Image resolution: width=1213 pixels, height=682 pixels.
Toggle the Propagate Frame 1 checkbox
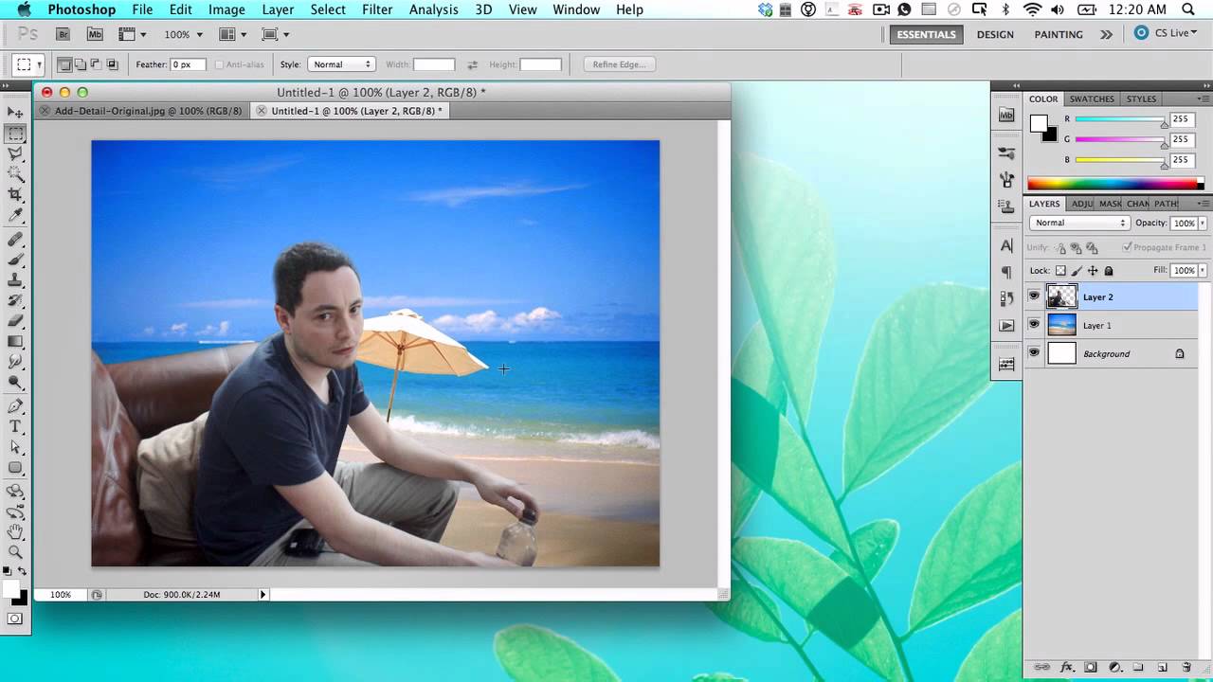pyautogui.click(x=1127, y=247)
